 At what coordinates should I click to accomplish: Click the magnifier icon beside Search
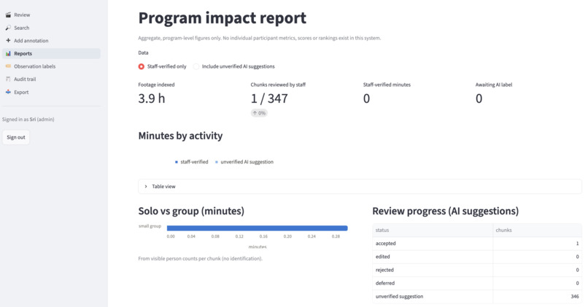(x=8, y=28)
